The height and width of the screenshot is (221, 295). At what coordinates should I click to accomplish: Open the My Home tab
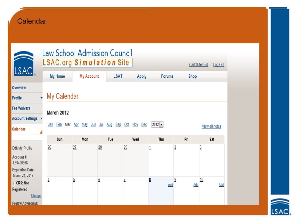57,76
